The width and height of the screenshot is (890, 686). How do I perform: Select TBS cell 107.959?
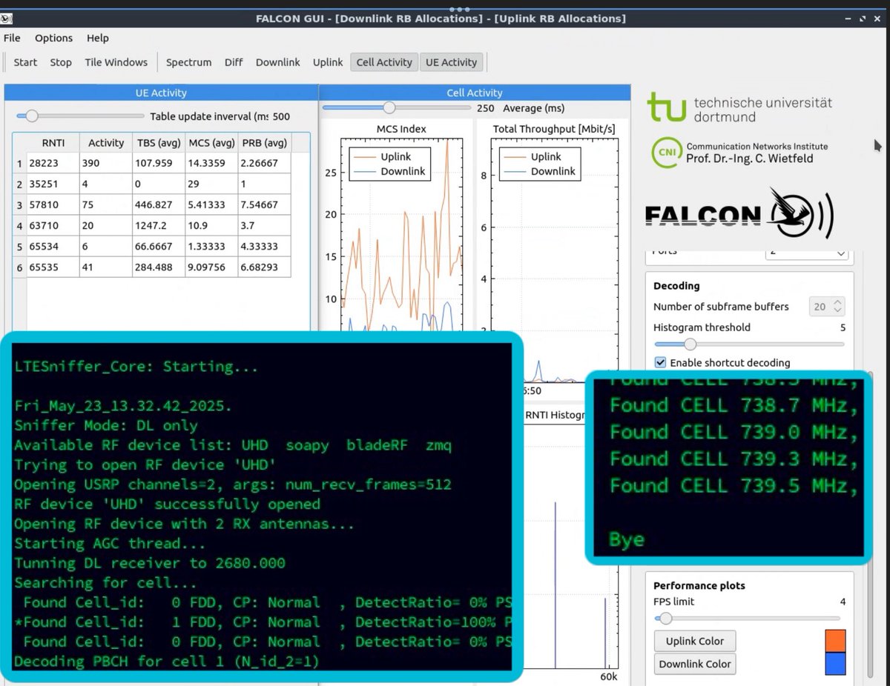(x=159, y=163)
